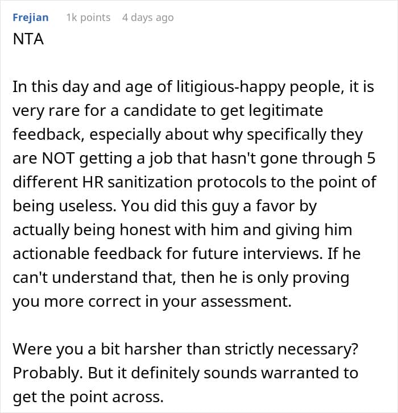Screen dimensions: 398x413
Task: Open the 4 days ago timestamp permalink
Action: 148,18
